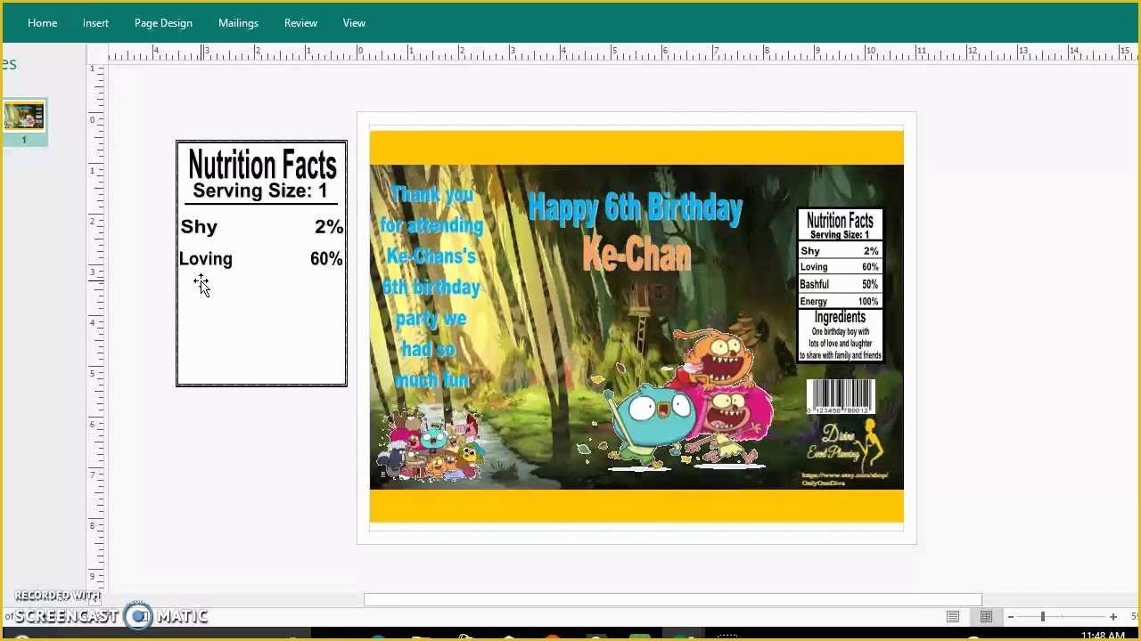Screen dimensions: 1141x641
Task: Select the bottom yellow banner stripe
Action: pos(636,506)
